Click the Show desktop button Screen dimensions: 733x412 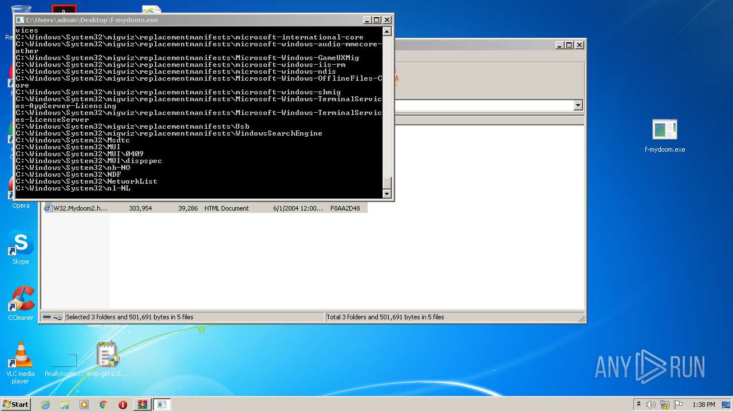pyautogui.click(x=727, y=405)
